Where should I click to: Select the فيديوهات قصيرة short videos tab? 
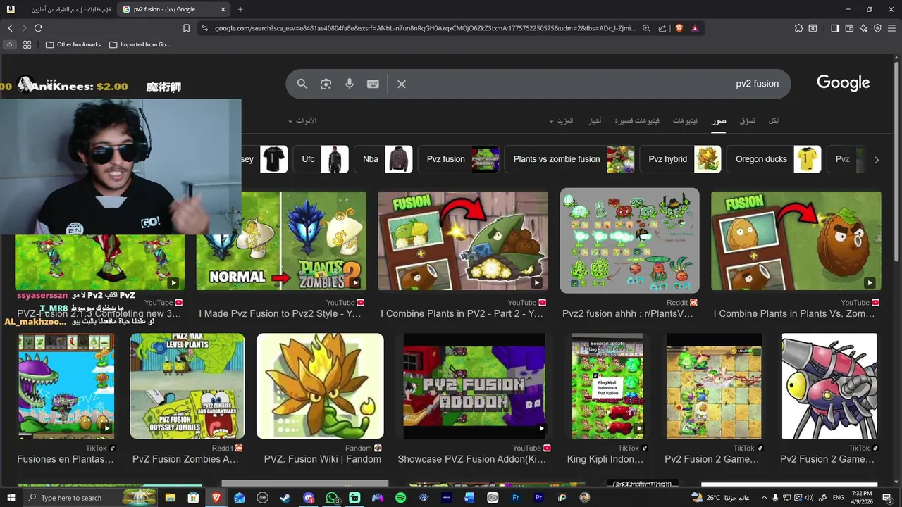pos(637,120)
